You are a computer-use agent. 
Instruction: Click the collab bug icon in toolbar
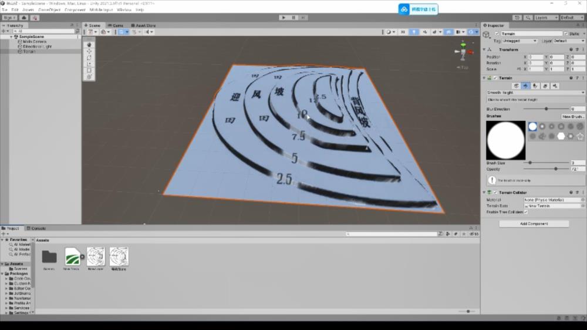pyautogui.click(x=35, y=18)
